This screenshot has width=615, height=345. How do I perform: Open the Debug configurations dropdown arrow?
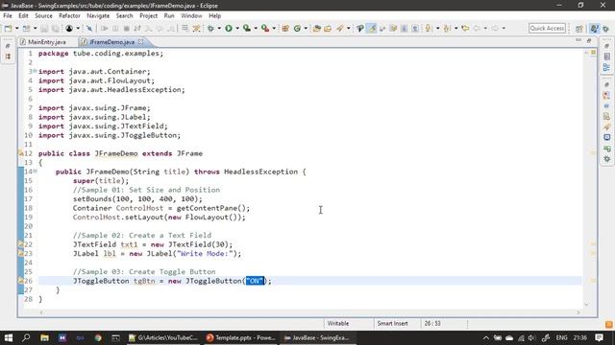click(219, 28)
